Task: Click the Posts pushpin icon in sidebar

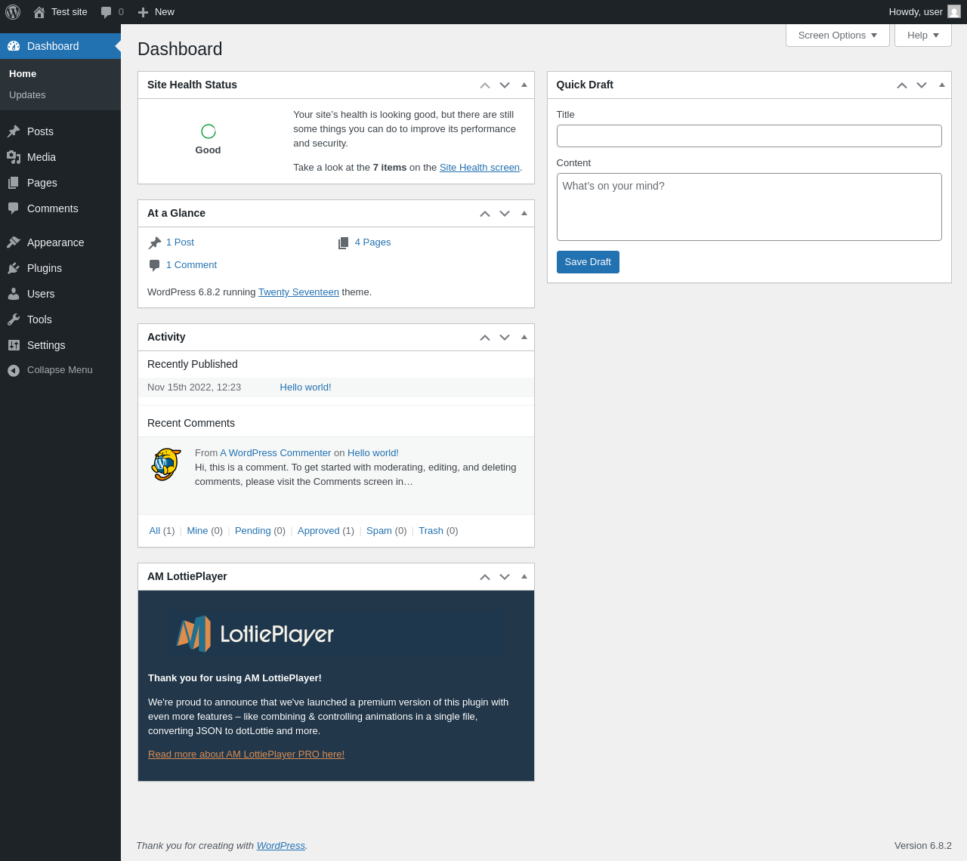Action: coord(14,131)
